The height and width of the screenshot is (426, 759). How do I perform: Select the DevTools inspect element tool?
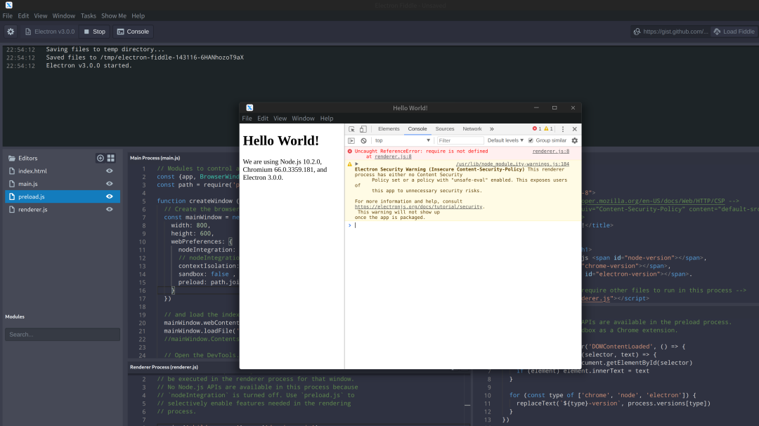pyautogui.click(x=351, y=129)
